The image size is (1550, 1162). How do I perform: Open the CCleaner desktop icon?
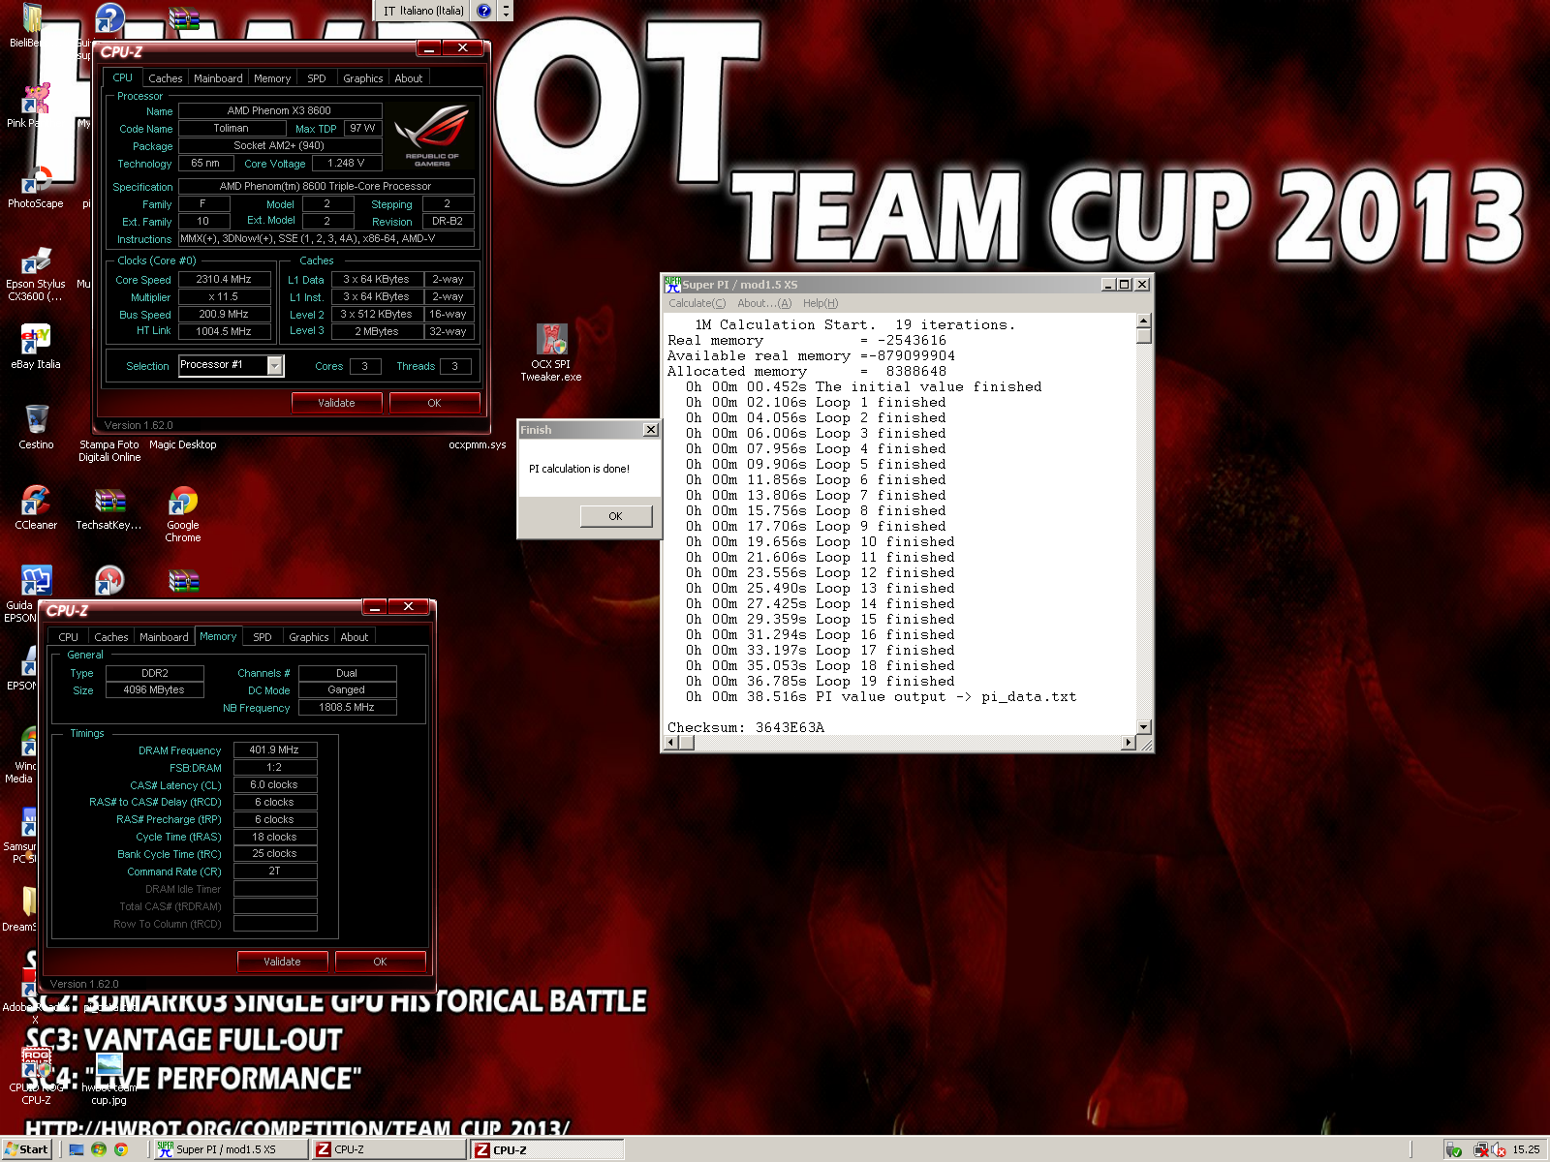pos(36,501)
